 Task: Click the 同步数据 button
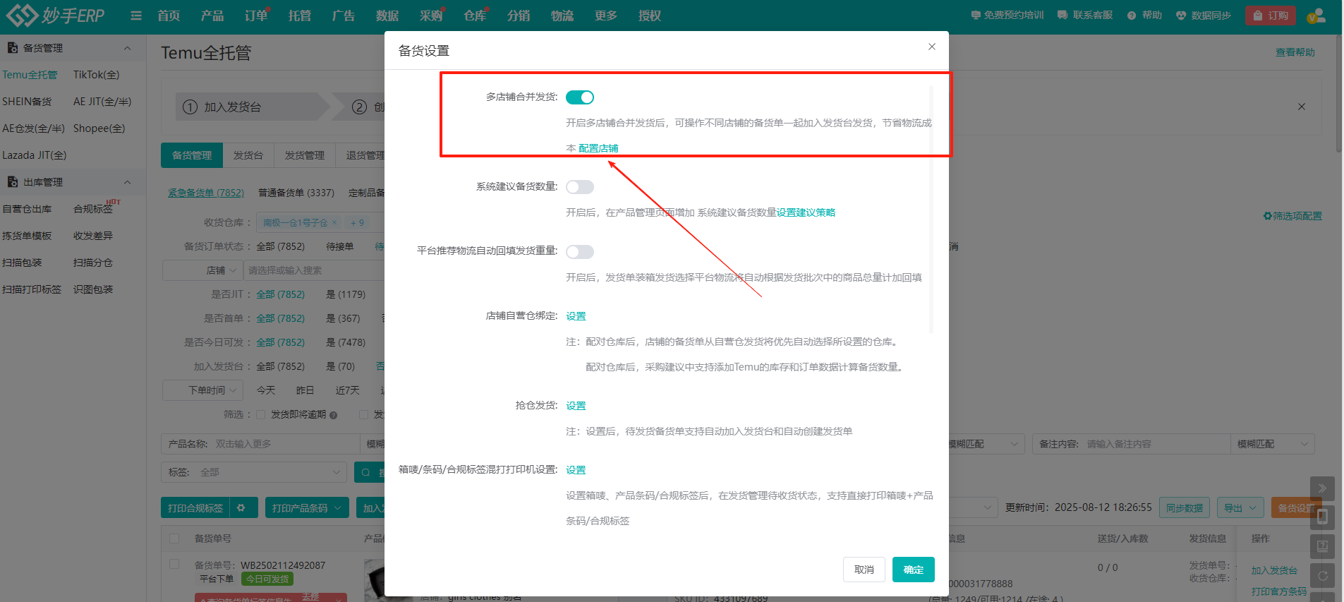coord(1185,507)
